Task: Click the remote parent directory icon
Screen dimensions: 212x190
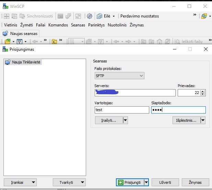Action: pyautogui.click(x=143, y=41)
